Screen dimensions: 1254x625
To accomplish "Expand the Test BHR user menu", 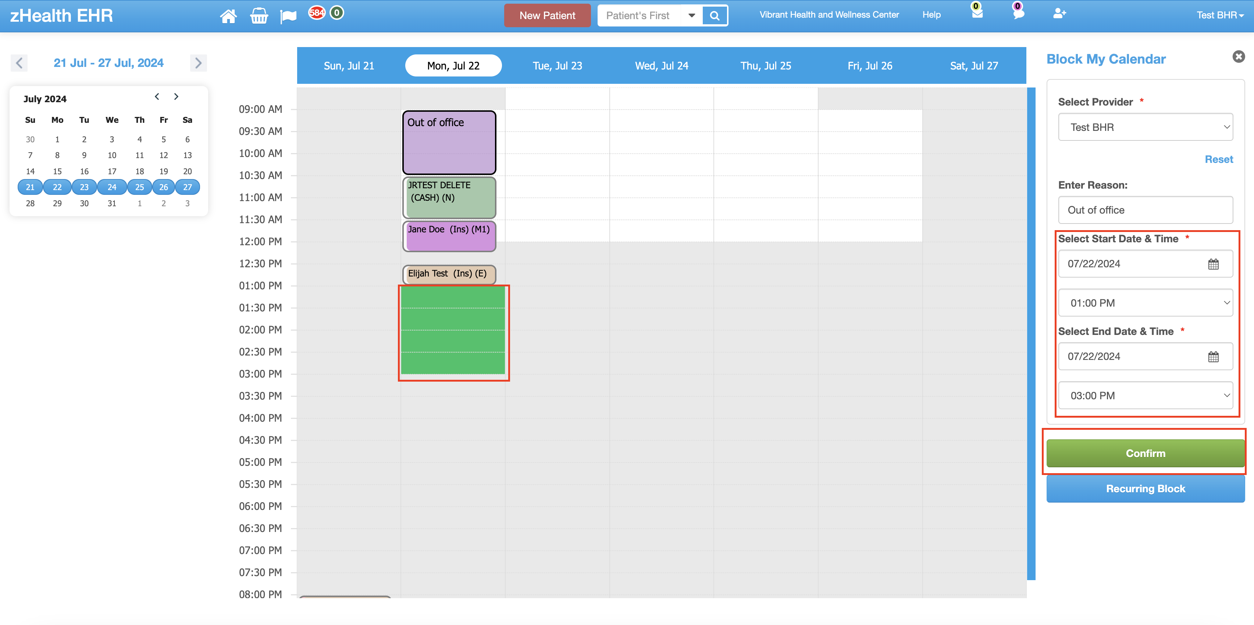I will [x=1220, y=15].
